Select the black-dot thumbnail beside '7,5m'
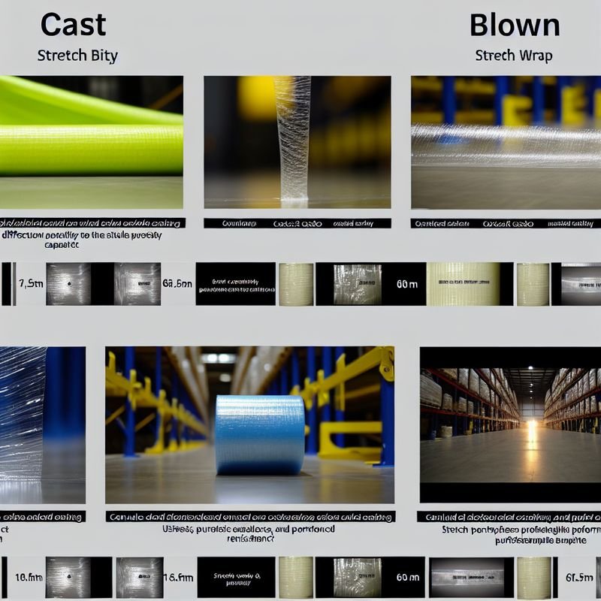 pyautogui.click(x=68, y=283)
